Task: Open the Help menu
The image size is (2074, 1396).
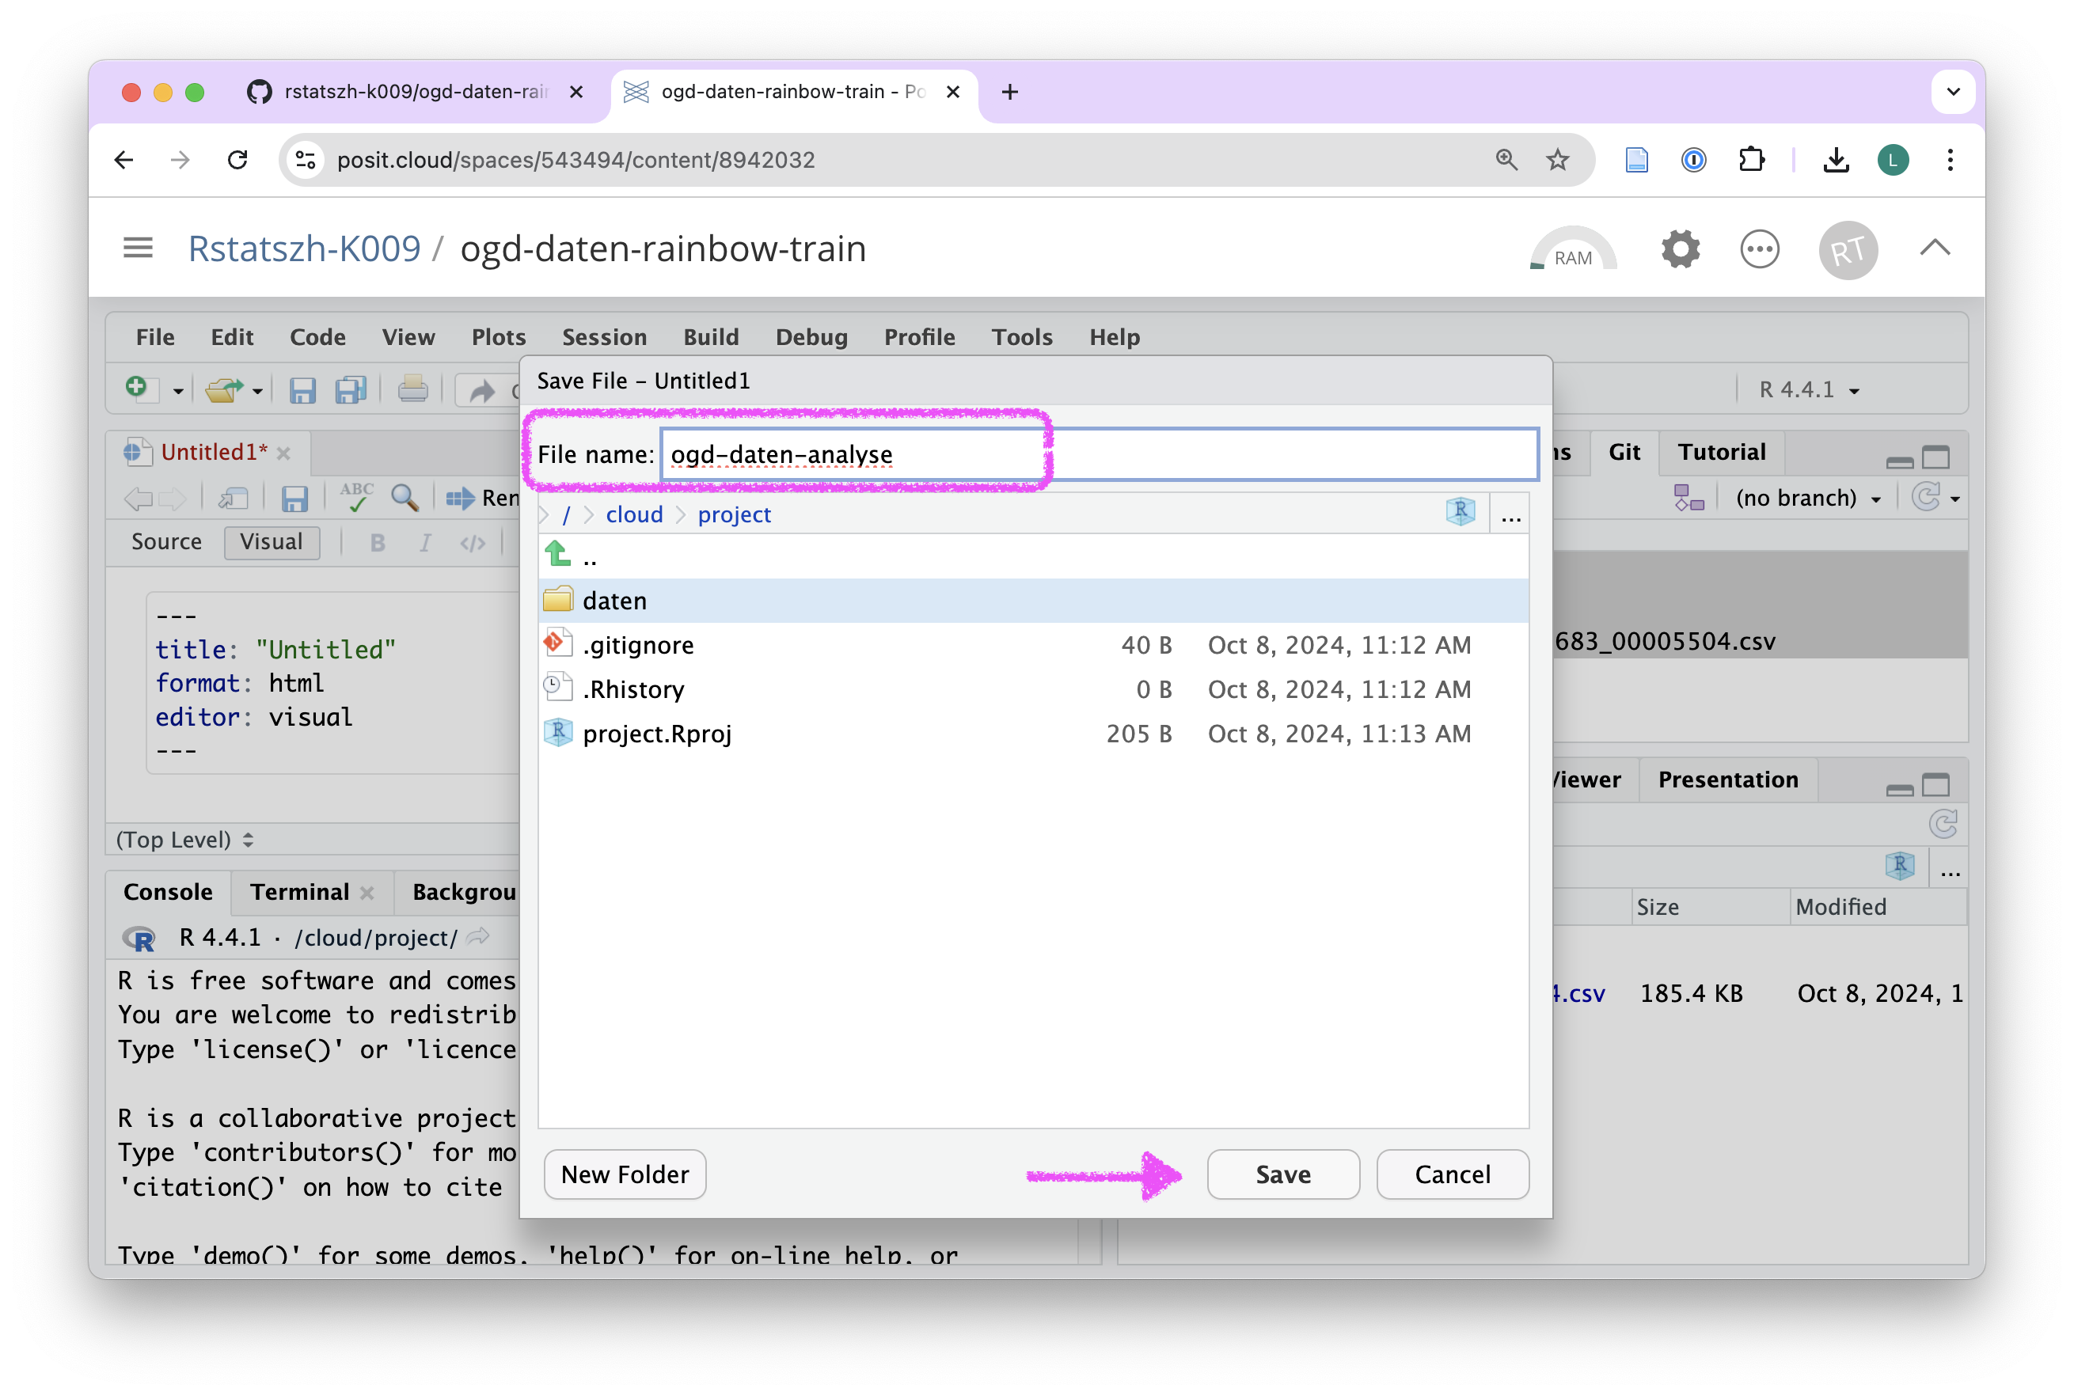Action: (1114, 337)
